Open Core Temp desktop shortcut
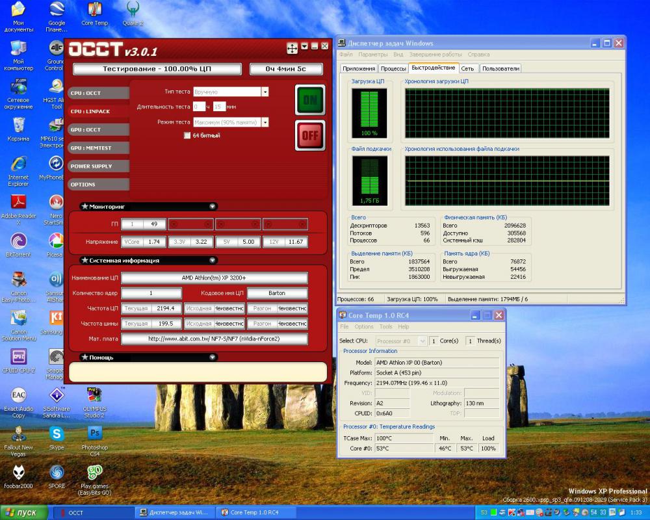Viewport: 650px width, 520px height. tap(95, 10)
